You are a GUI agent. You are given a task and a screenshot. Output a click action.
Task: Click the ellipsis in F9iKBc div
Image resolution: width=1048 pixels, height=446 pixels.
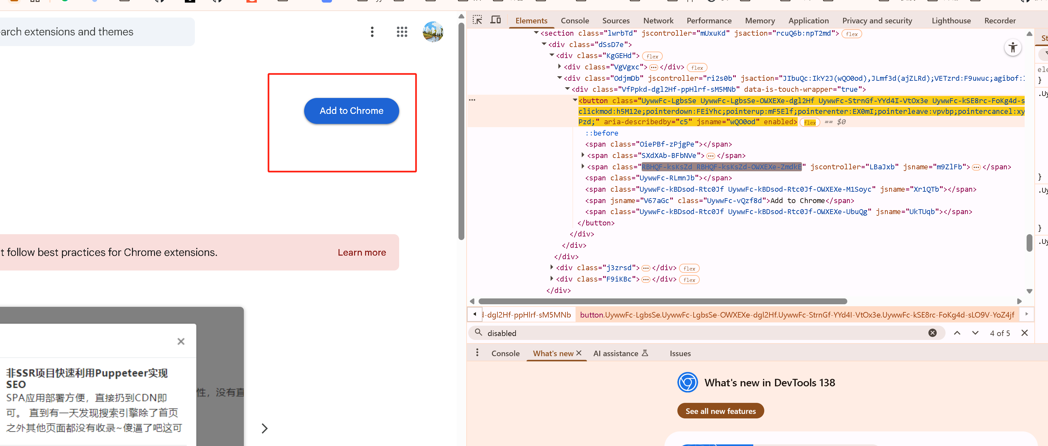pos(646,280)
